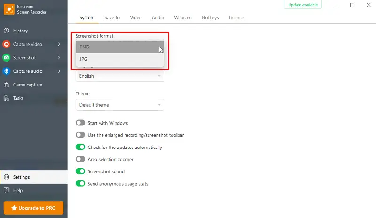Open the Default theme dropdown
The height and width of the screenshot is (218, 376).
pos(120,105)
